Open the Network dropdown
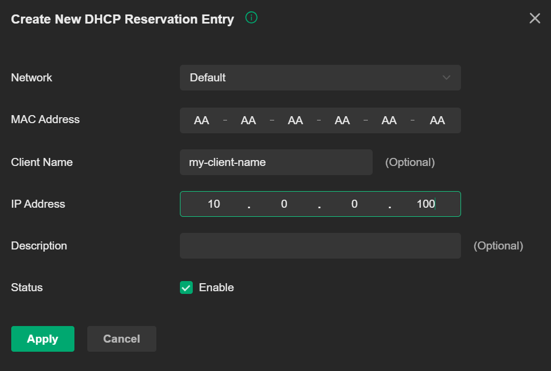 tap(320, 78)
